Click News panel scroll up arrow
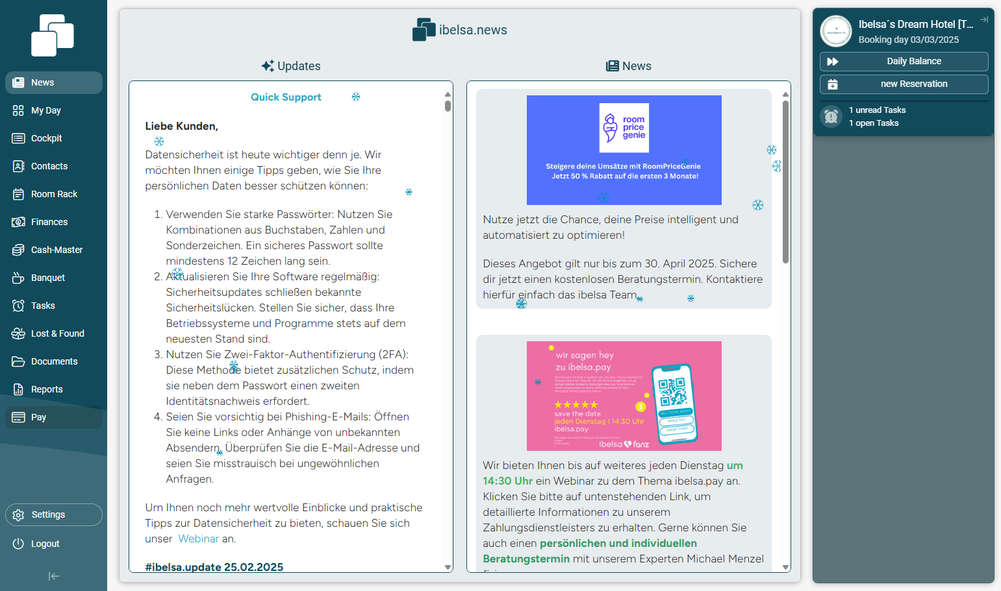Image resolution: width=1001 pixels, height=591 pixels. [x=785, y=94]
